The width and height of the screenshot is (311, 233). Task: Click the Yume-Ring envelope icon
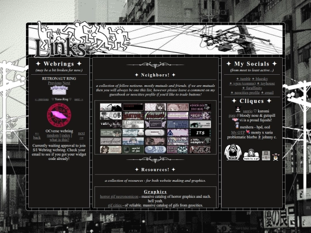pyautogui.click(x=59, y=90)
